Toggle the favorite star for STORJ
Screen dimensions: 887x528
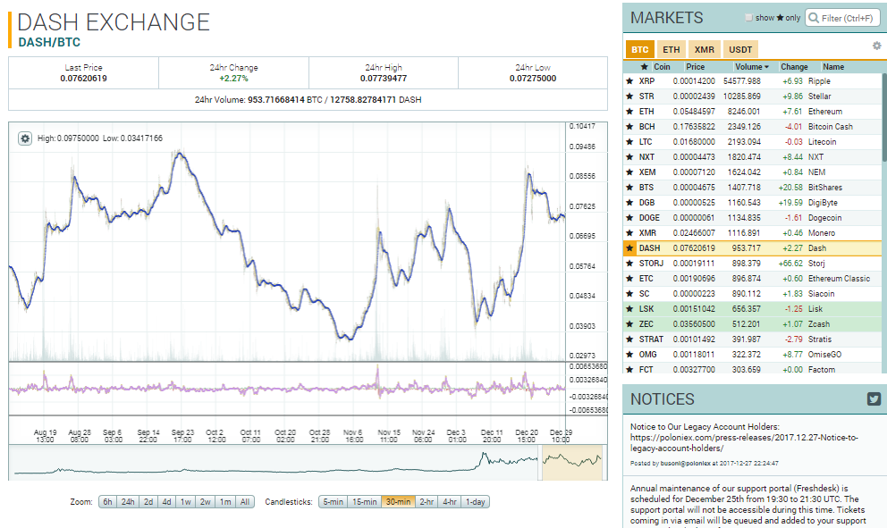click(x=629, y=264)
